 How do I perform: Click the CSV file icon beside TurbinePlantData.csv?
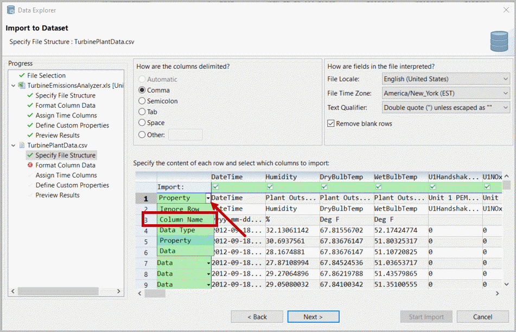tap(22, 145)
